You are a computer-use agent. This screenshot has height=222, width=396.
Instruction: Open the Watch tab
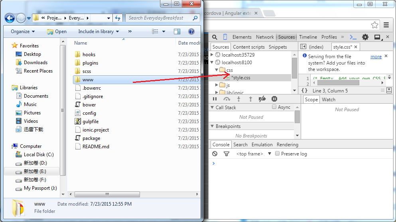(329, 100)
